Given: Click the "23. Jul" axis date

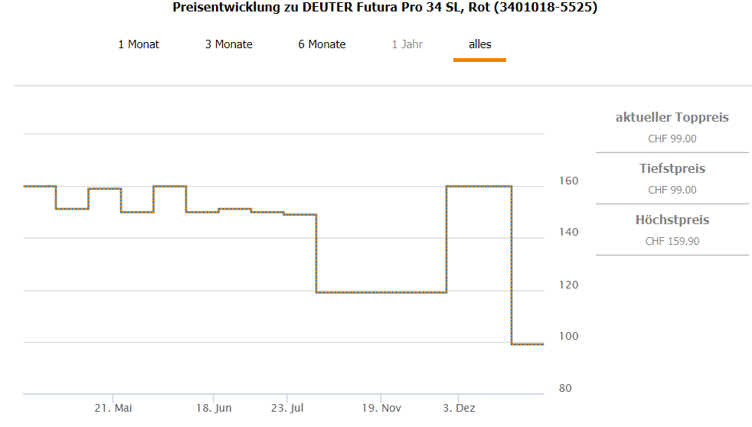Looking at the screenshot, I should tap(286, 408).
